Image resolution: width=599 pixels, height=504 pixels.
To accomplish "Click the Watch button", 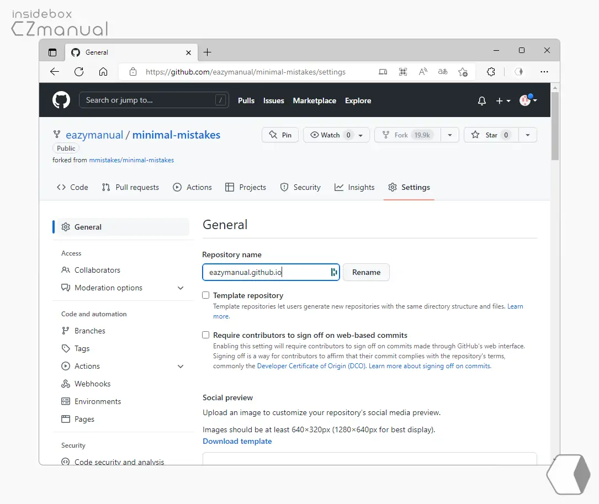I will click(336, 135).
